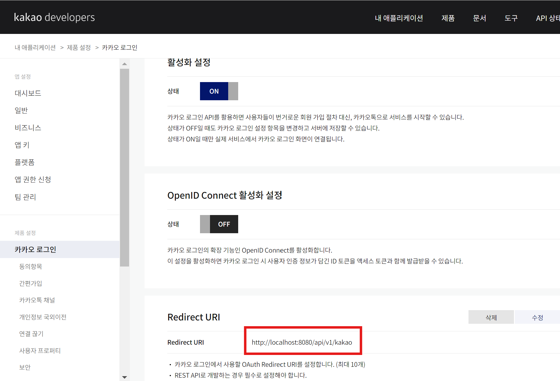Open 연결 끊기 submenu item

31,334
